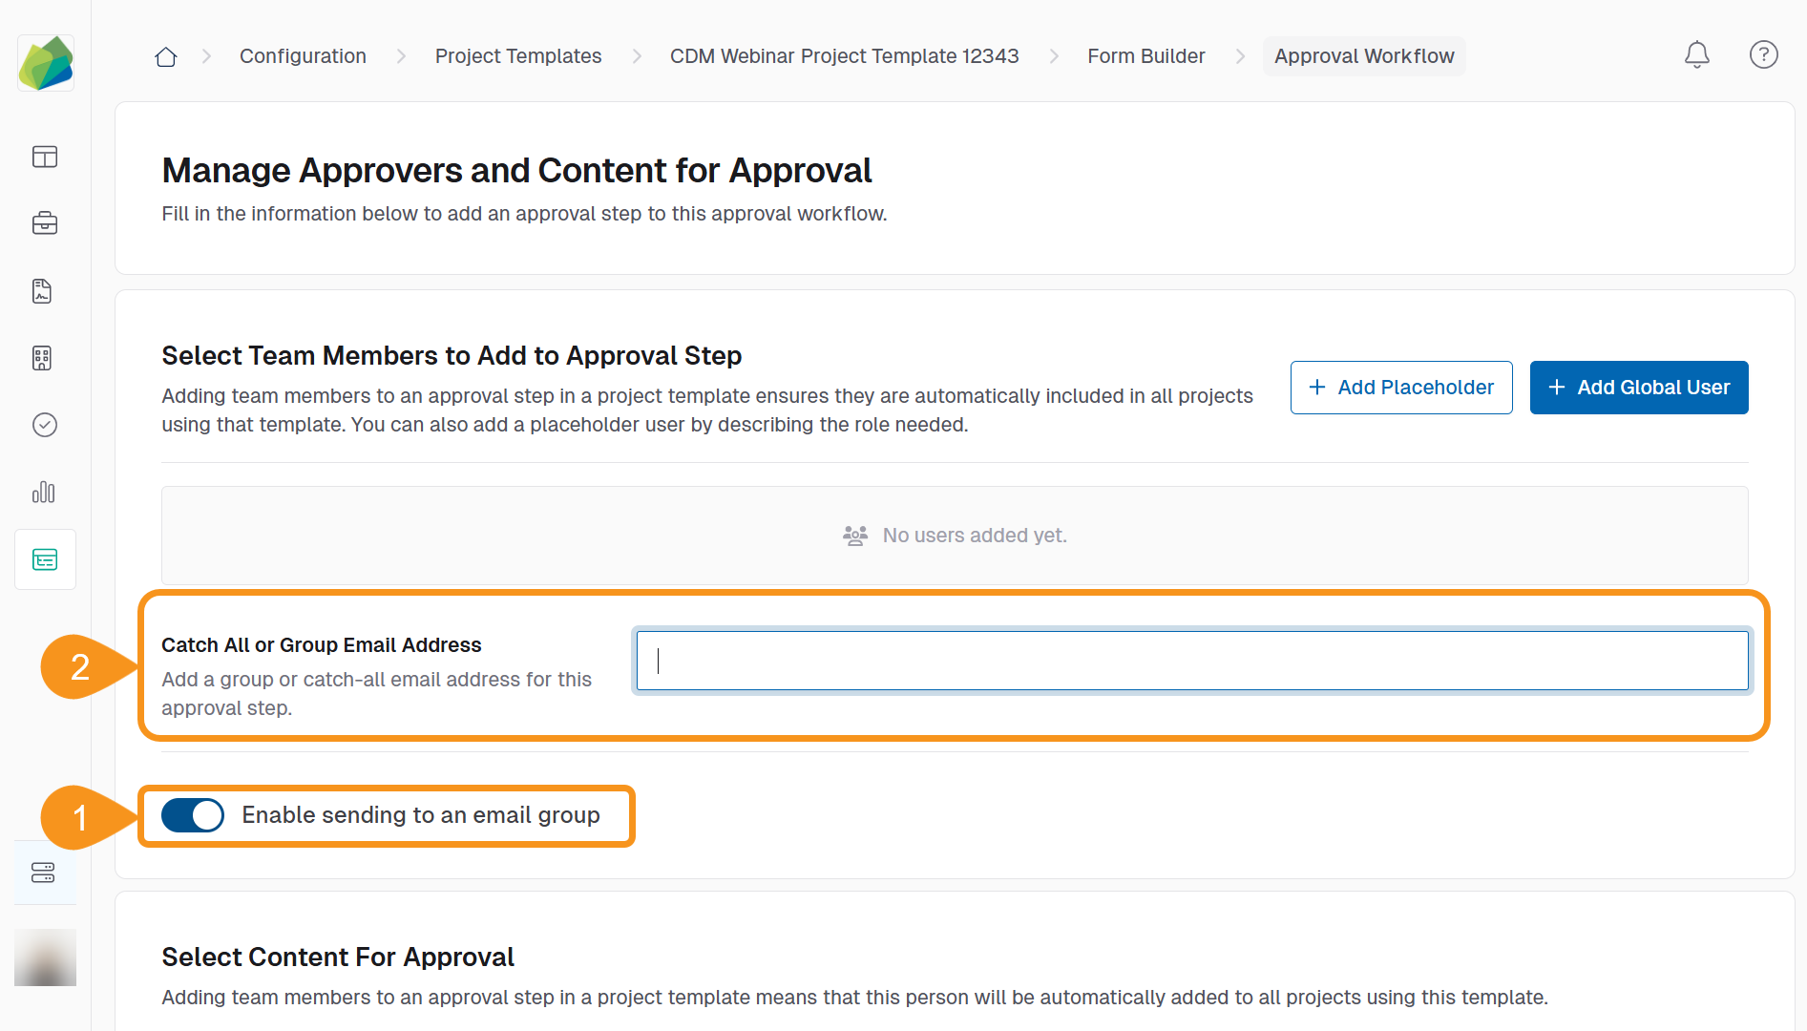
Task: Disable sending to an email group
Action: click(193, 815)
